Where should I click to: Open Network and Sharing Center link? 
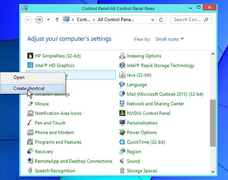[x=155, y=104]
